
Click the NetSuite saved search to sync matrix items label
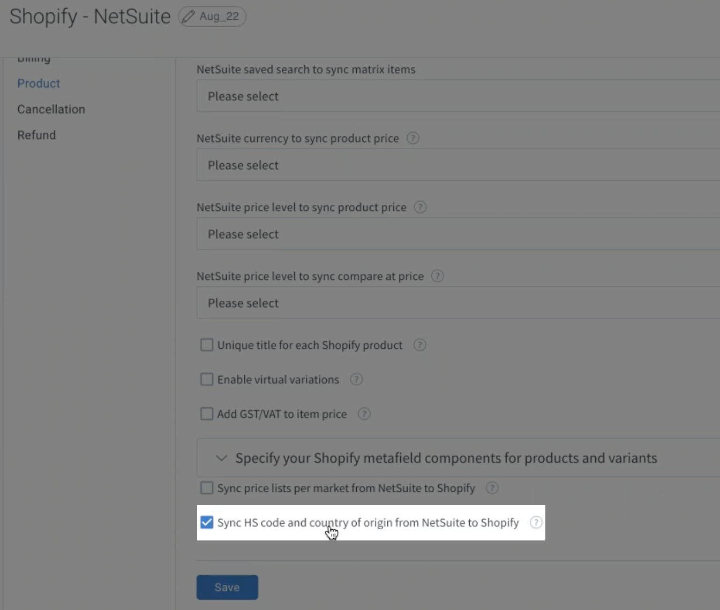306,70
